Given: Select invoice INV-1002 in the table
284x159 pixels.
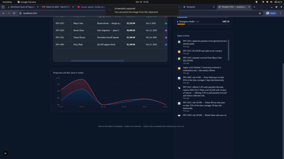Looking at the screenshot, I should 60,44.
